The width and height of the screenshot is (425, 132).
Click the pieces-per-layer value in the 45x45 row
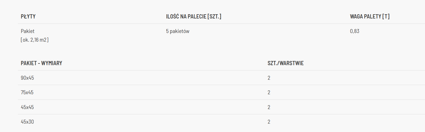click(269, 107)
